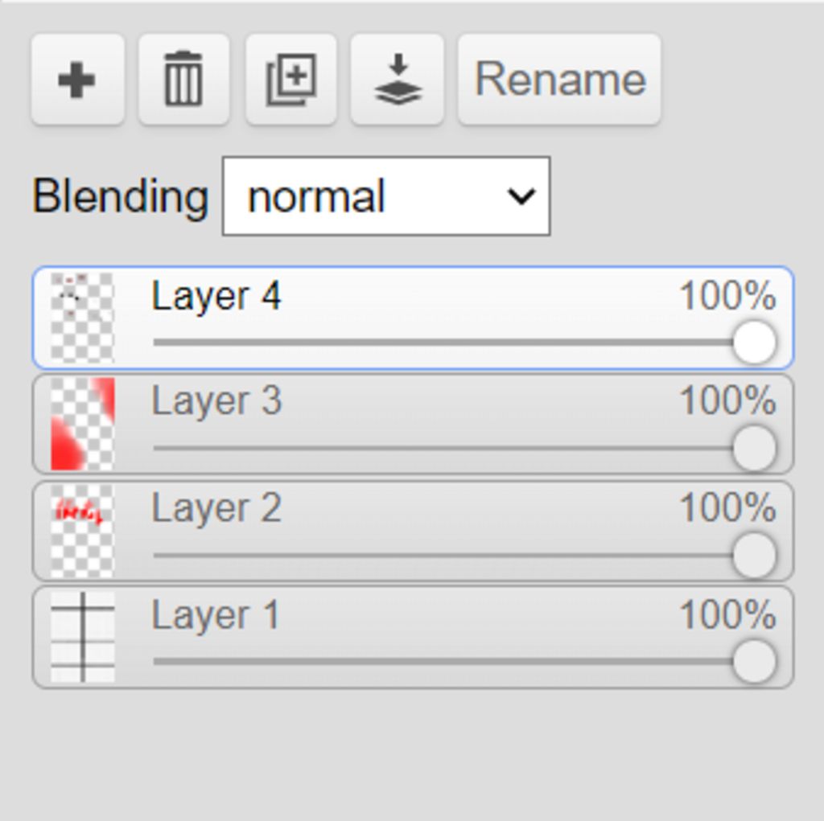Click the dropdown arrow next to normal
Viewport: 824px width, 821px height.
click(x=521, y=196)
